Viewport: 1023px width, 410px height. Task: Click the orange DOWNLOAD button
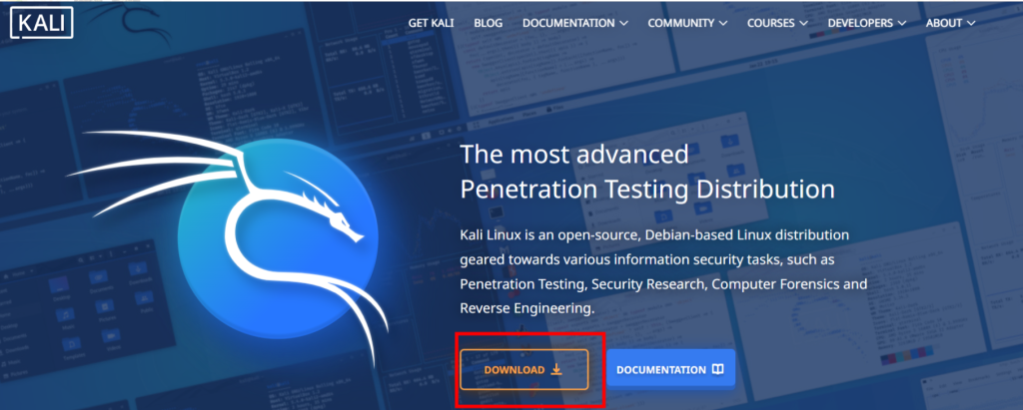[523, 369]
